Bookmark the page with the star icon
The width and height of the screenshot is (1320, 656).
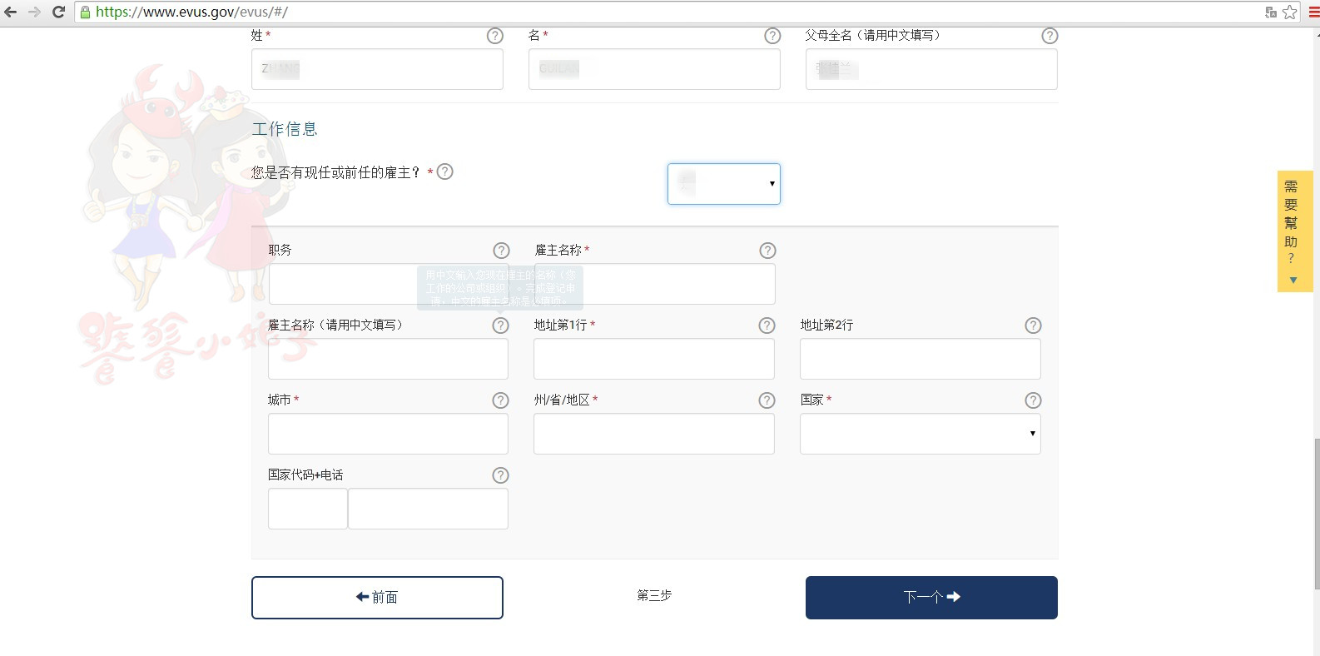pos(1290,12)
